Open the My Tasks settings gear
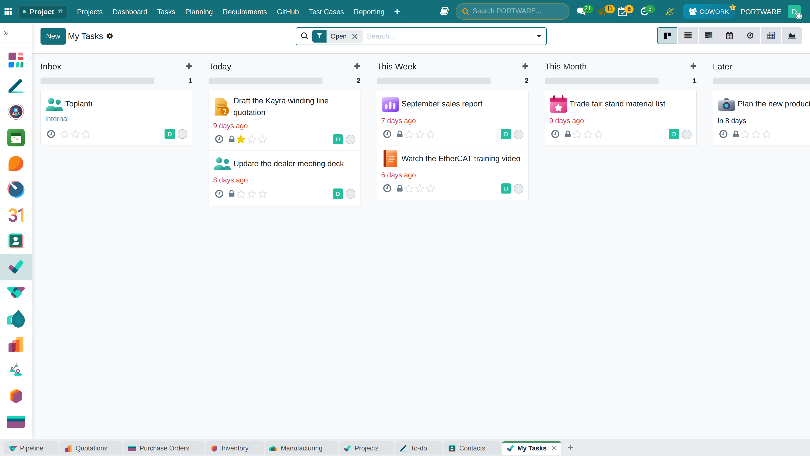 pos(110,36)
